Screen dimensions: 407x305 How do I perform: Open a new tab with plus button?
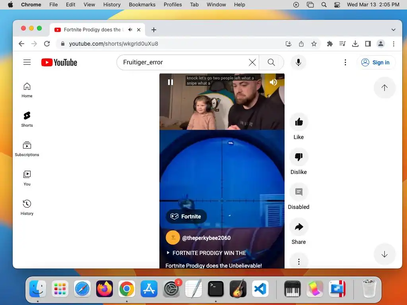coord(154,30)
